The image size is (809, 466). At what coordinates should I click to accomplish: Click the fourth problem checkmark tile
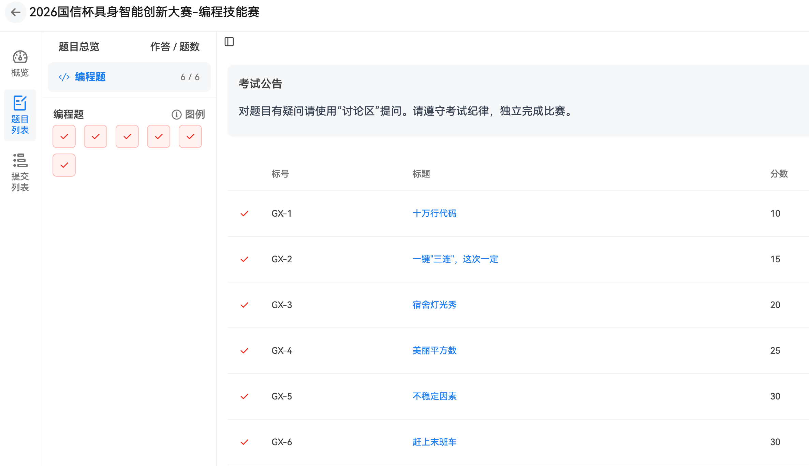click(159, 136)
